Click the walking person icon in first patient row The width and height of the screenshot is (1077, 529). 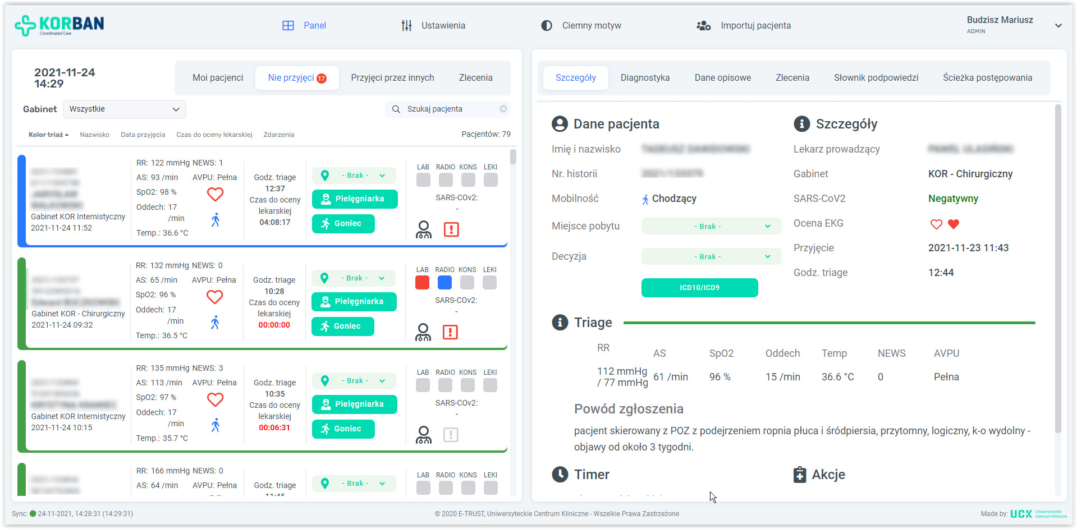coord(216,220)
